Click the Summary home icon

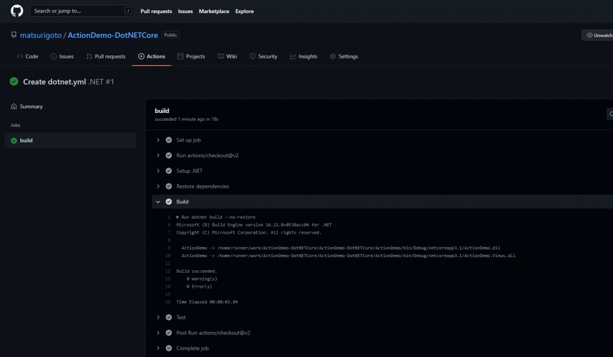(14, 106)
